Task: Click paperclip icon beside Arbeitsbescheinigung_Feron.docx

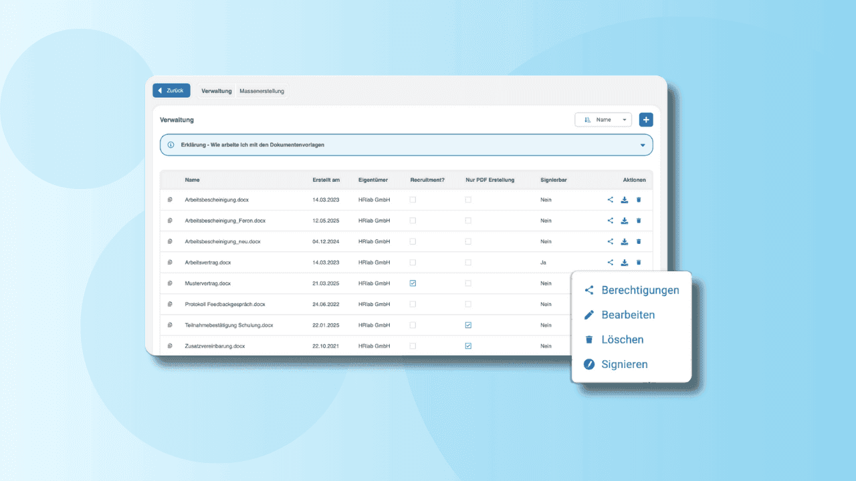Action: tap(170, 220)
